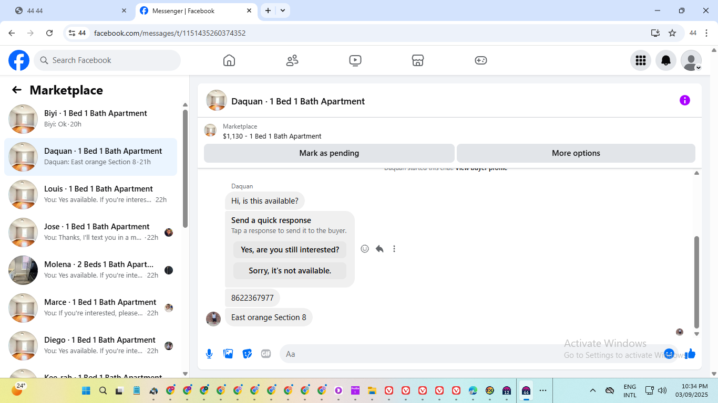Screen dimensions: 718x403
Task: Open more options for quick response message
Action: click(394, 249)
